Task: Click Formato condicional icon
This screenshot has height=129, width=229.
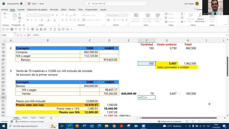Action: click(136, 15)
